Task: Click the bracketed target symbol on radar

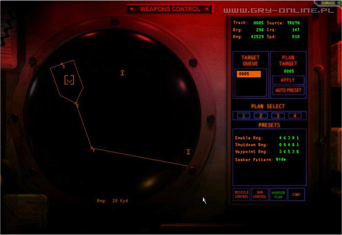Action: [x=69, y=80]
